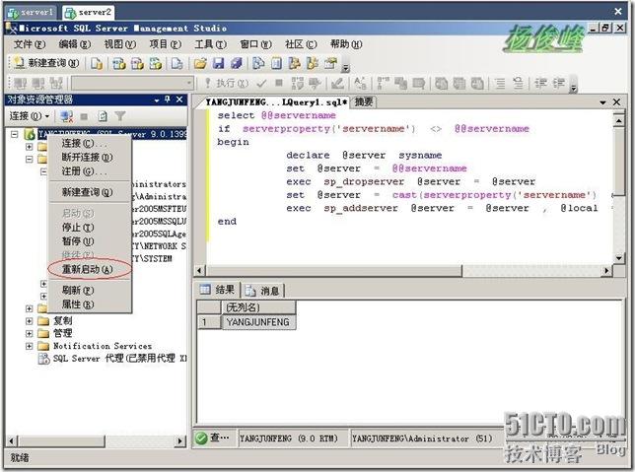Open the 工具 menu
This screenshot has height=472, width=635.
[210, 44]
